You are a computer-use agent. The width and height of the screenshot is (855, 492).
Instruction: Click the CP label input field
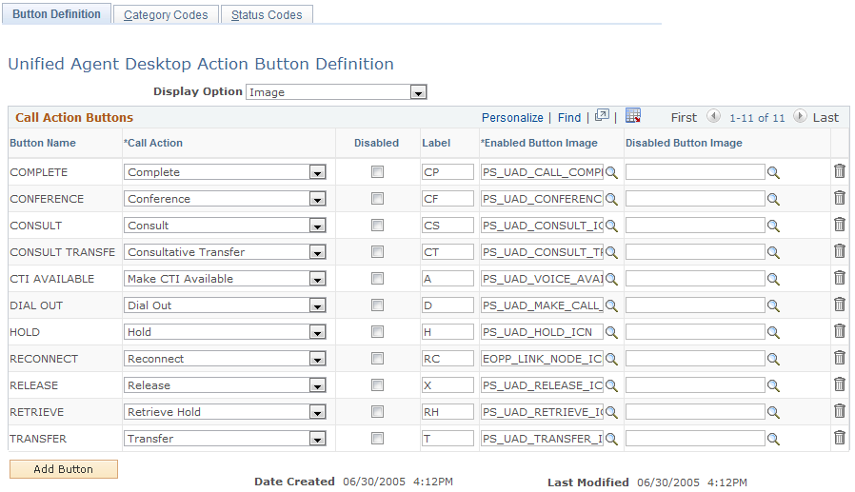[x=447, y=172]
